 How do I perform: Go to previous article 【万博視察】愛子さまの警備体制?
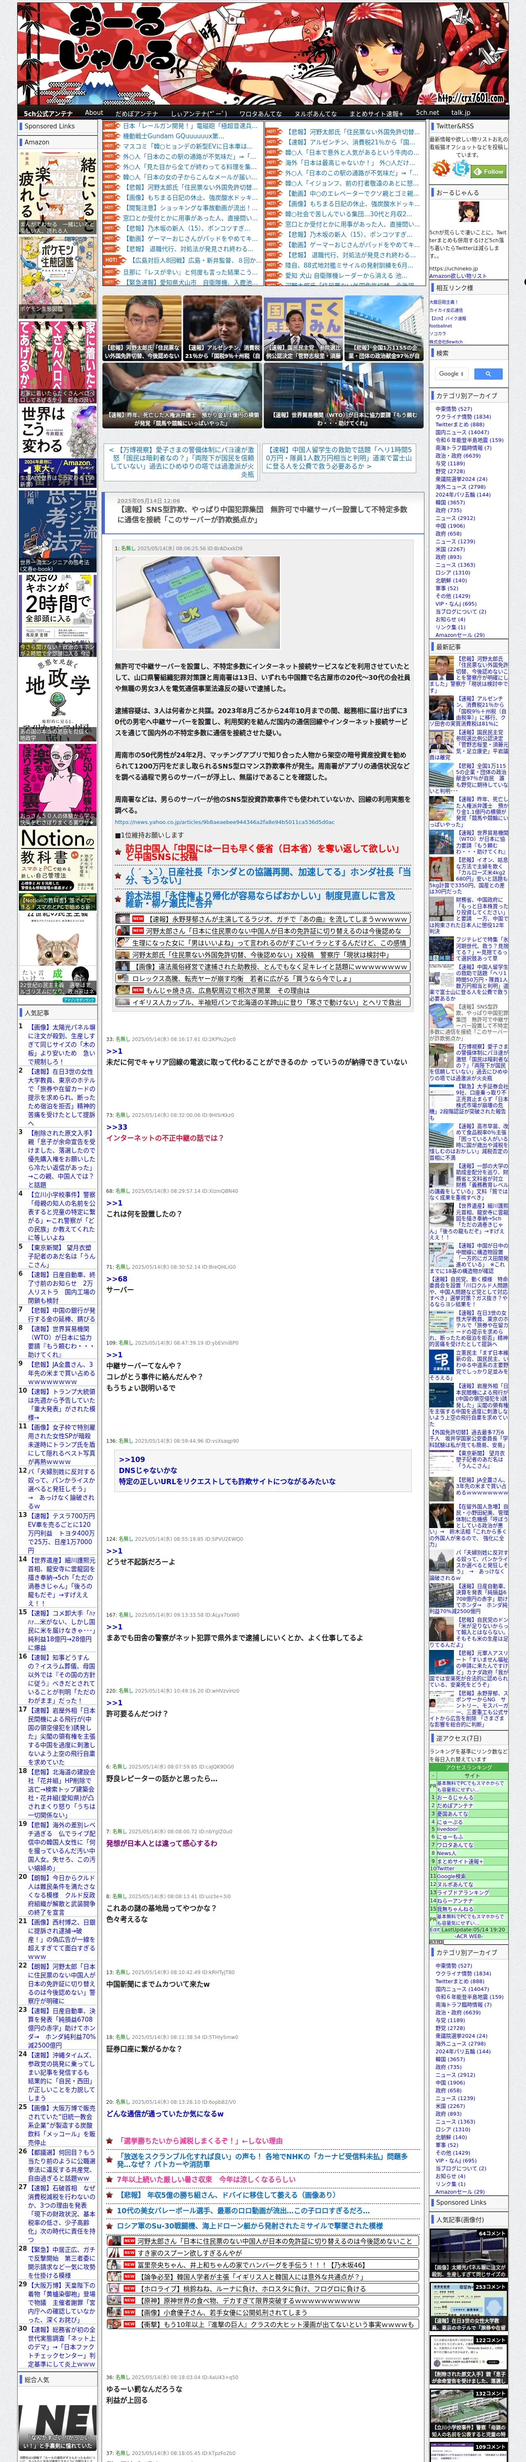[x=181, y=462]
